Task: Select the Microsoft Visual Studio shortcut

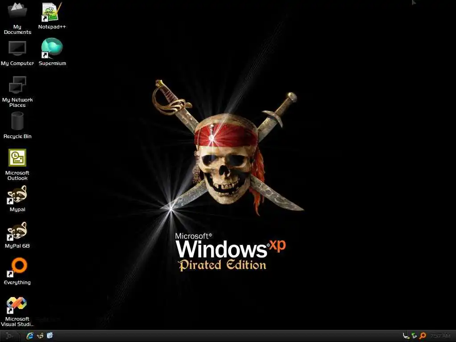Action: point(17,311)
